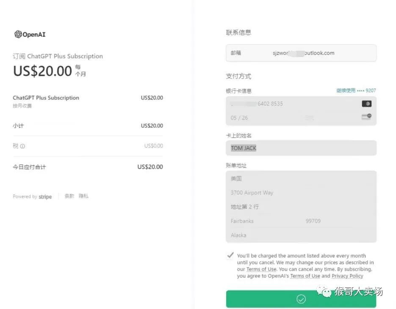Screen dimensions: 396x309
Task: Click the 银行卡信息 label
Action: coord(239,91)
